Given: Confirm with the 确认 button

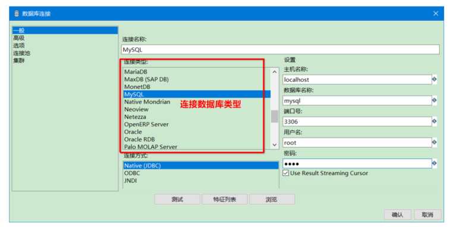Looking at the screenshot, I should 397,215.
